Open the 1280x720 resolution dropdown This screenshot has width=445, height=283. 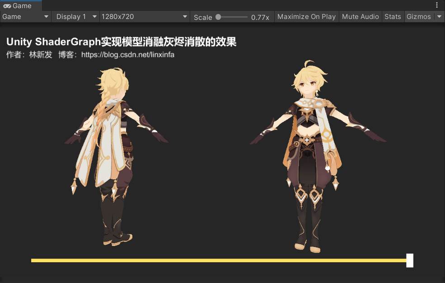point(145,17)
